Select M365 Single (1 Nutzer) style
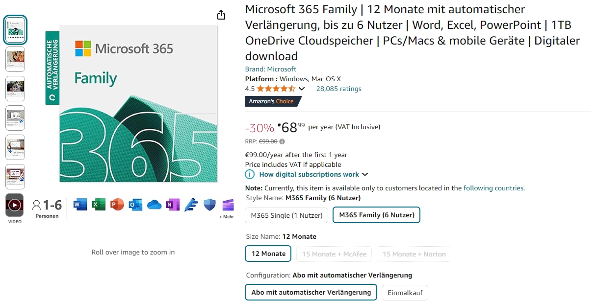This screenshot has height=301, width=596. [x=286, y=215]
